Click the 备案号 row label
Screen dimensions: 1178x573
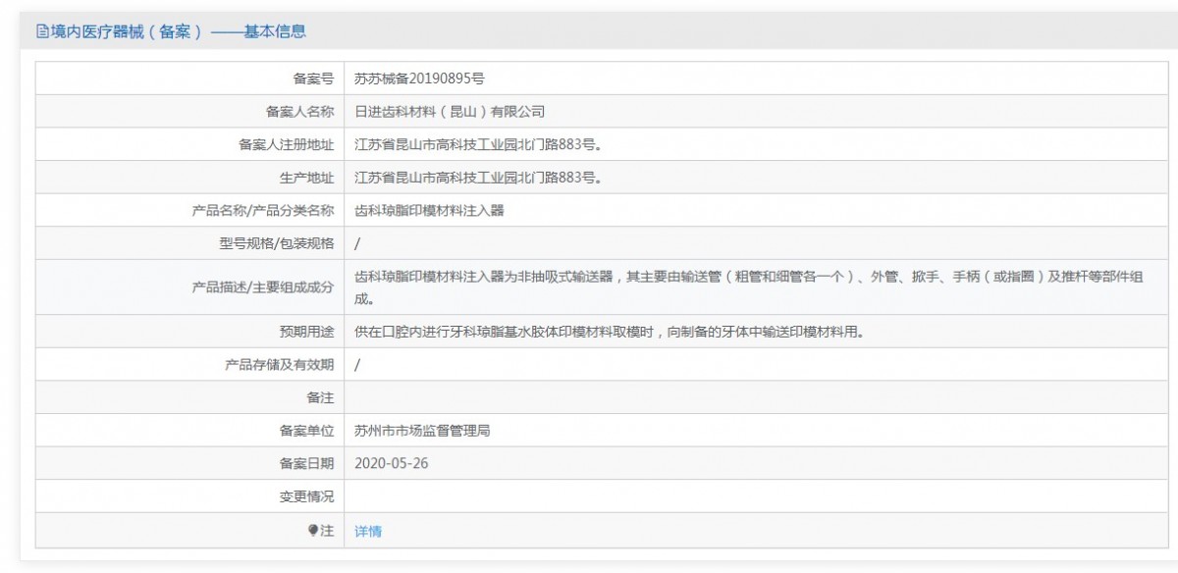point(313,78)
